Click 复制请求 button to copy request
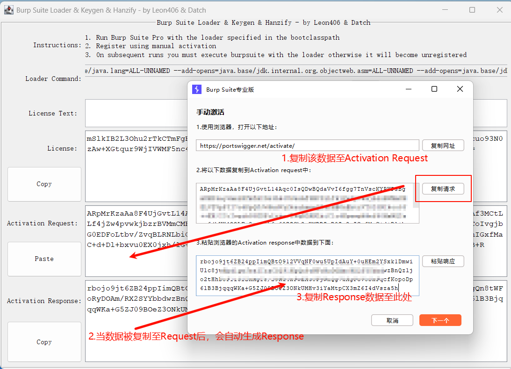This screenshot has height=369, width=511. click(x=443, y=189)
